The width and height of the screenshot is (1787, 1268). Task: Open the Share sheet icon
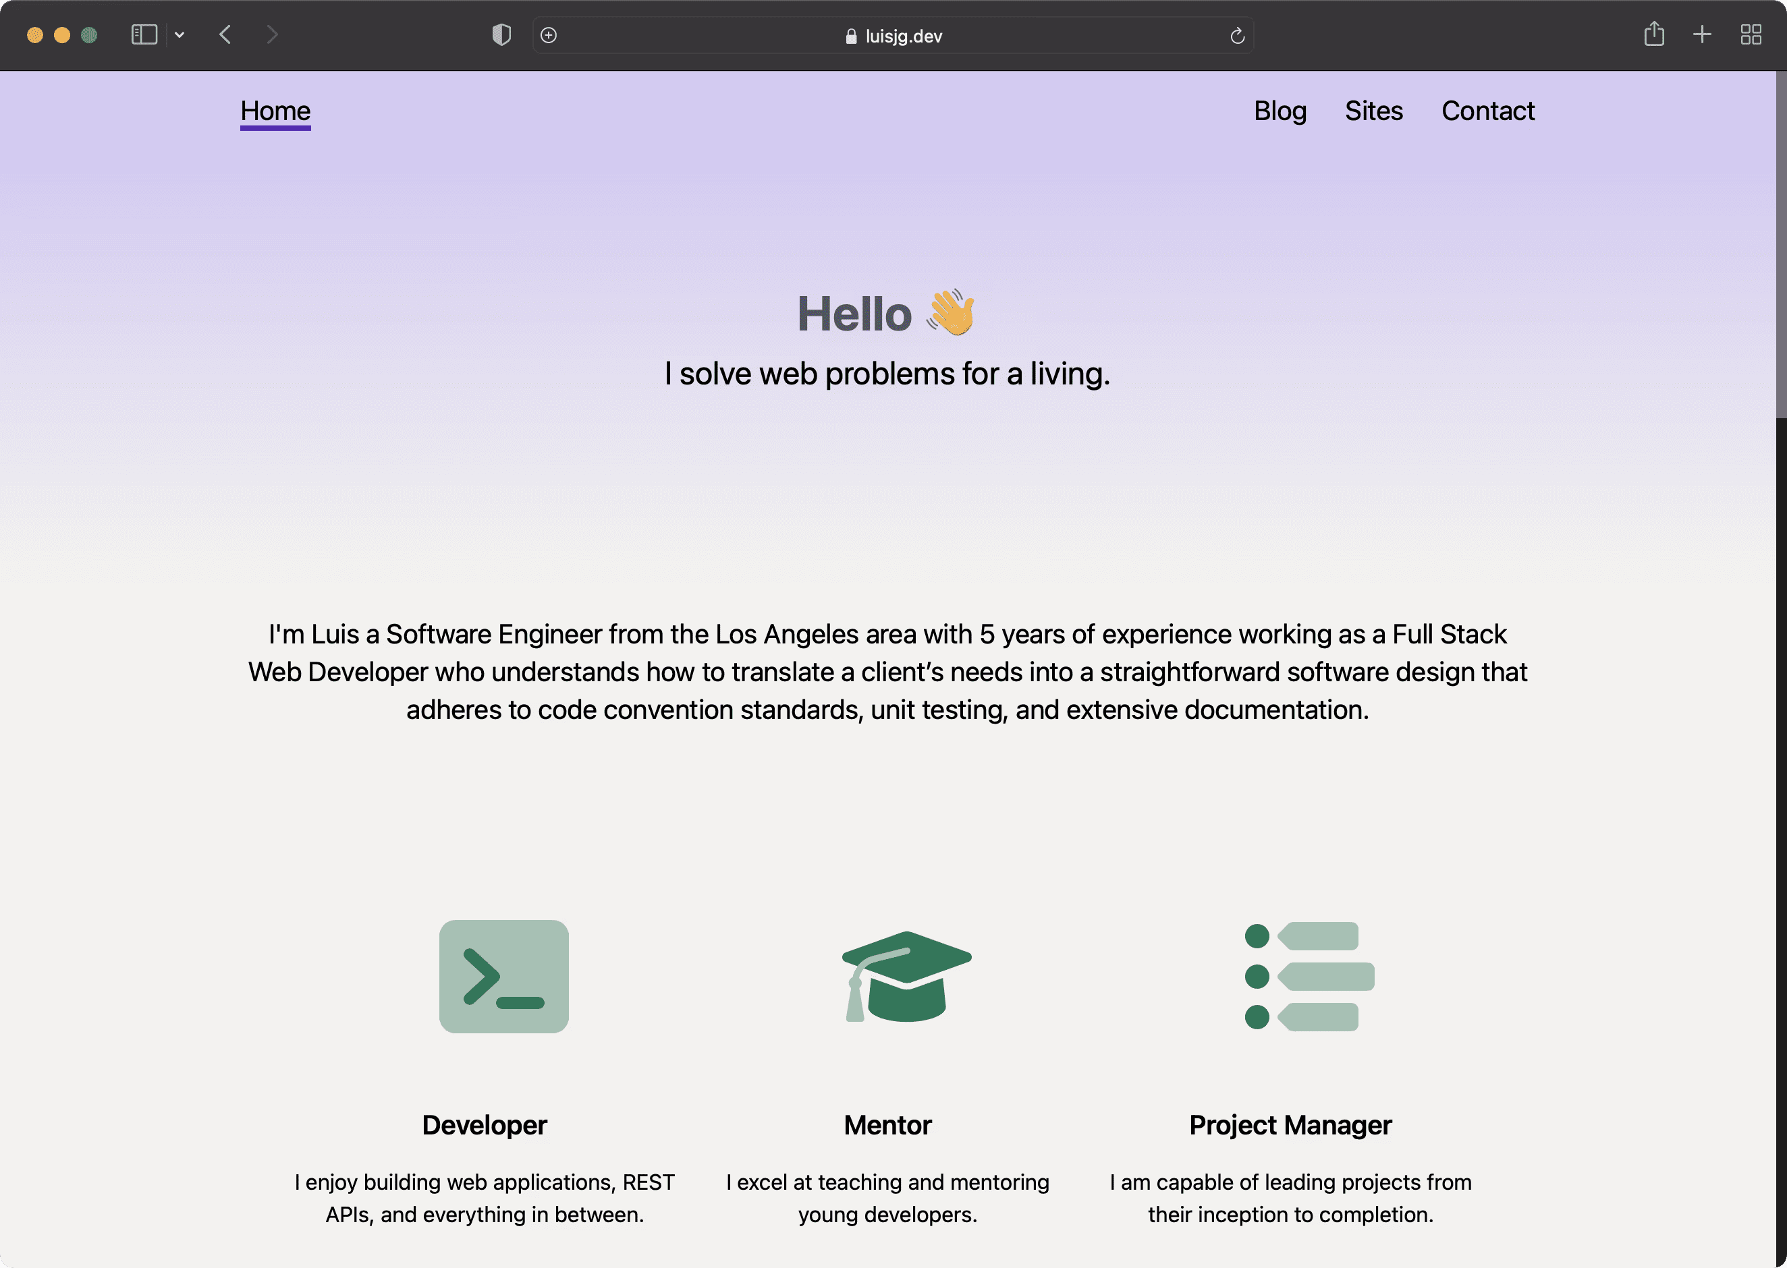click(1654, 34)
